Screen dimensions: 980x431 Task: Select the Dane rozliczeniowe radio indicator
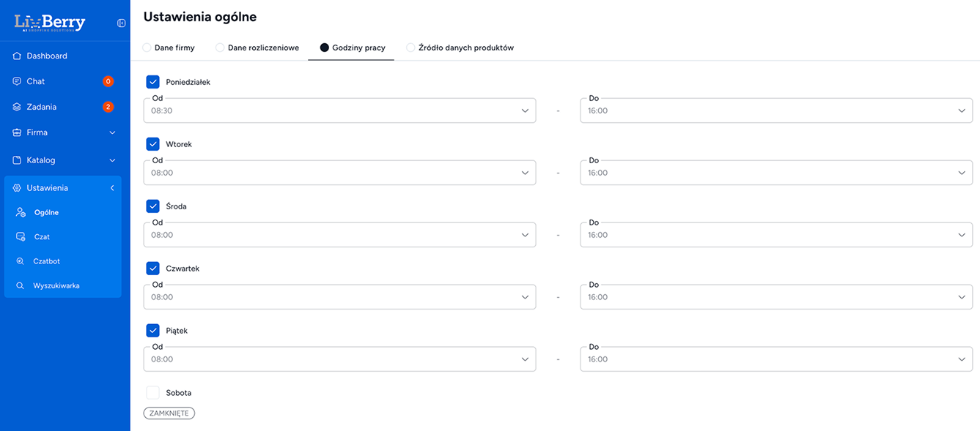tap(220, 48)
